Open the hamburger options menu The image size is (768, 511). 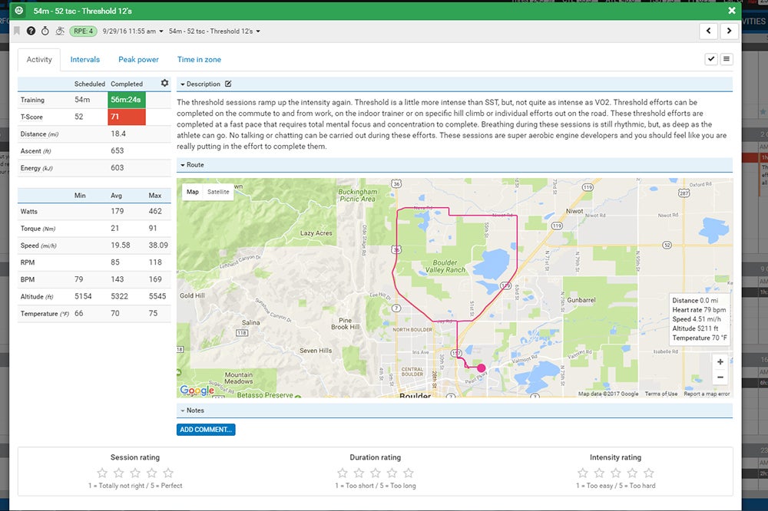click(x=727, y=59)
